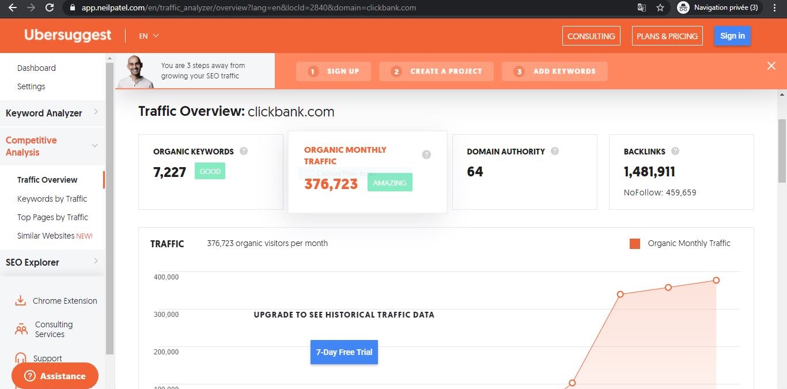Select step 3 ADD KEYWORDS
Image resolution: width=787 pixels, height=389 pixels.
pyautogui.click(x=555, y=71)
